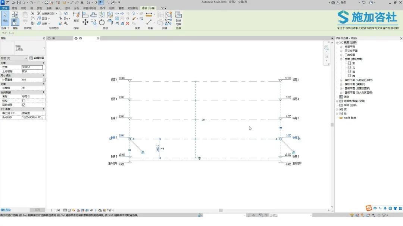
Task: Click the red Delete icon in ribbon
Action: 128,23
